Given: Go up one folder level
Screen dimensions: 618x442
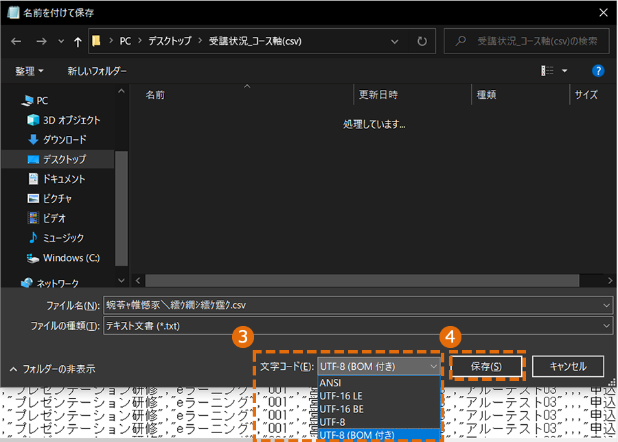Looking at the screenshot, I should [x=78, y=41].
